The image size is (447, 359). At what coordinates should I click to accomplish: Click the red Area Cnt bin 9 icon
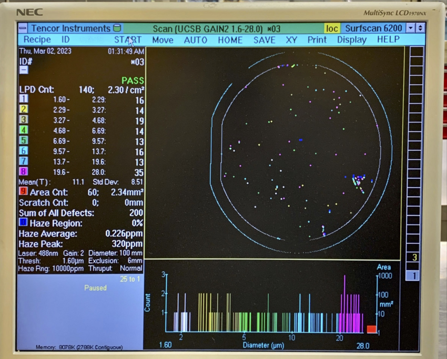23,192
